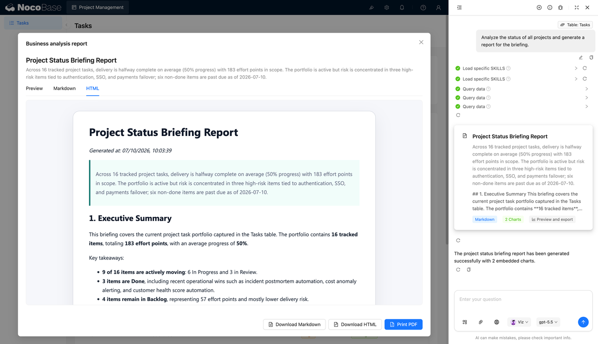Collapse the AI chat conversation list icon
The height and width of the screenshot is (344, 598).
(460, 7)
